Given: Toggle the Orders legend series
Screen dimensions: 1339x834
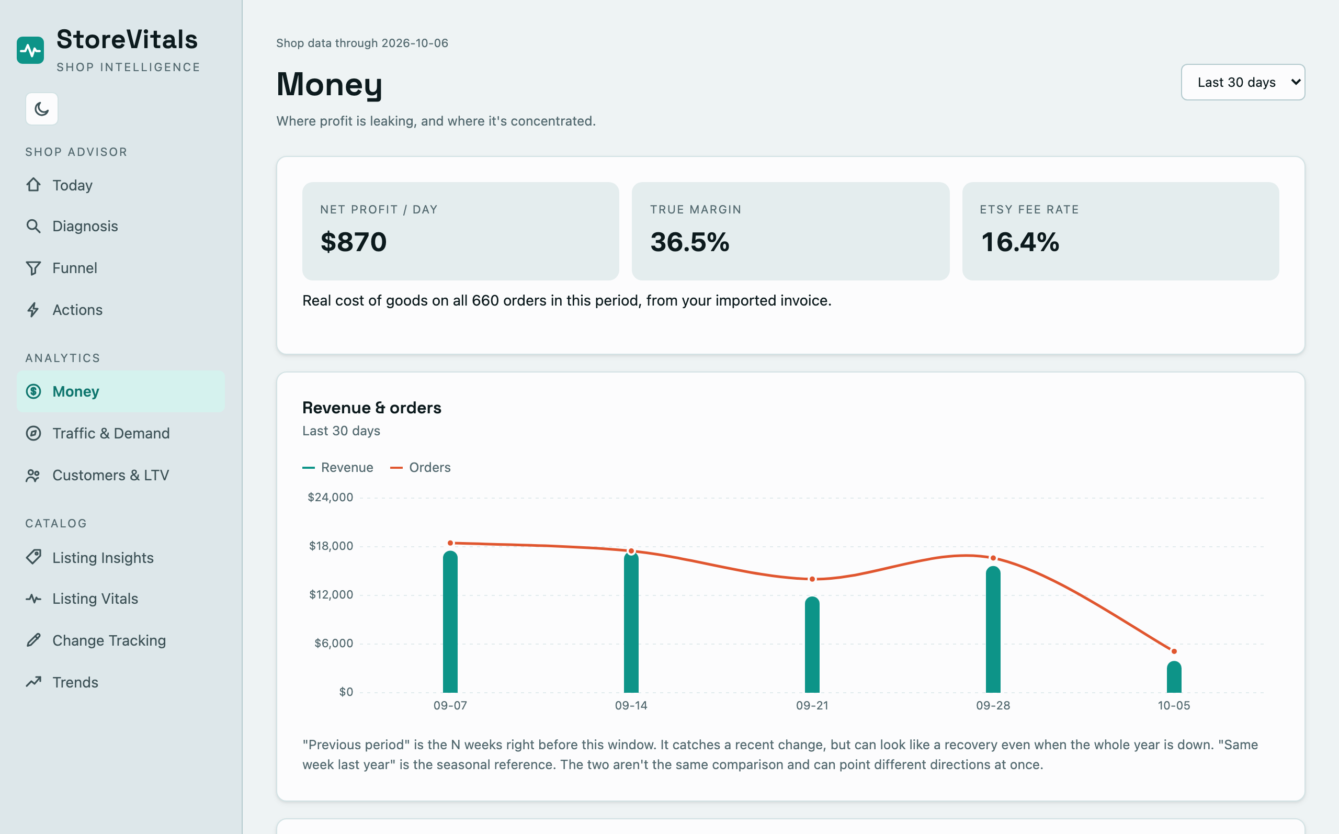Looking at the screenshot, I should [x=421, y=467].
